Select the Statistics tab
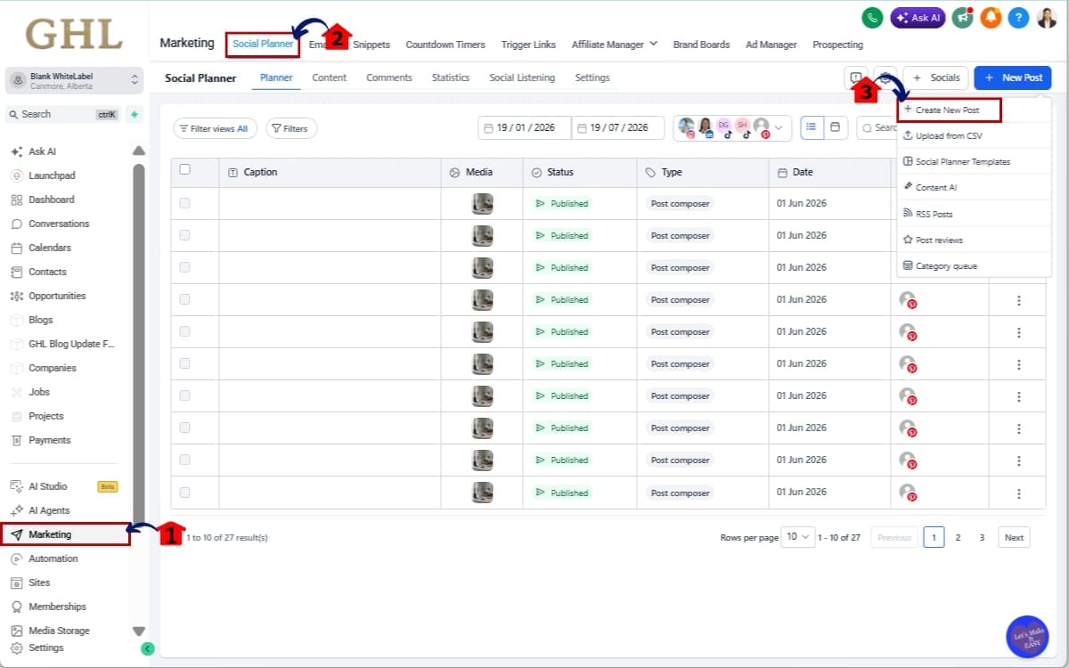The width and height of the screenshot is (1069, 668). click(x=451, y=77)
